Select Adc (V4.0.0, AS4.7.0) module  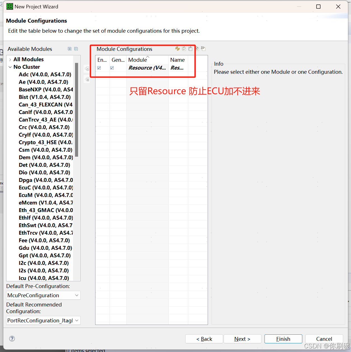(45, 75)
